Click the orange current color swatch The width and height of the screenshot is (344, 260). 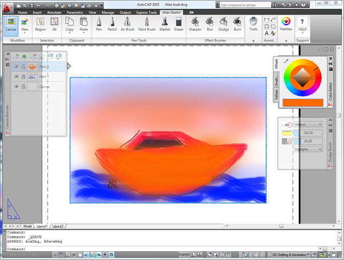click(303, 102)
